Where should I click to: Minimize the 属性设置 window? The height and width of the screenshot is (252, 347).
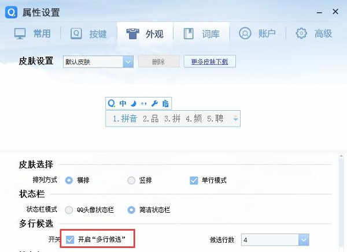point(319,12)
